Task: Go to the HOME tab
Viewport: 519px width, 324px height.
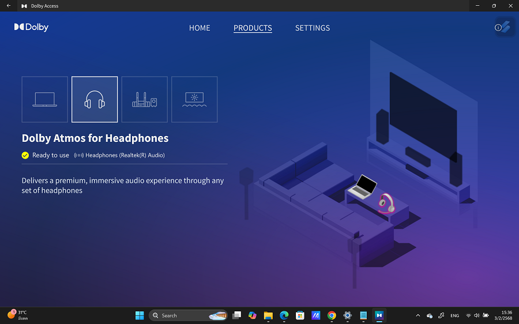Action: pos(200,28)
